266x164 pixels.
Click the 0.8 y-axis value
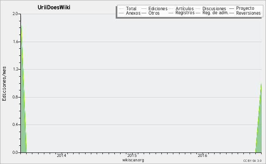(x=15, y=97)
